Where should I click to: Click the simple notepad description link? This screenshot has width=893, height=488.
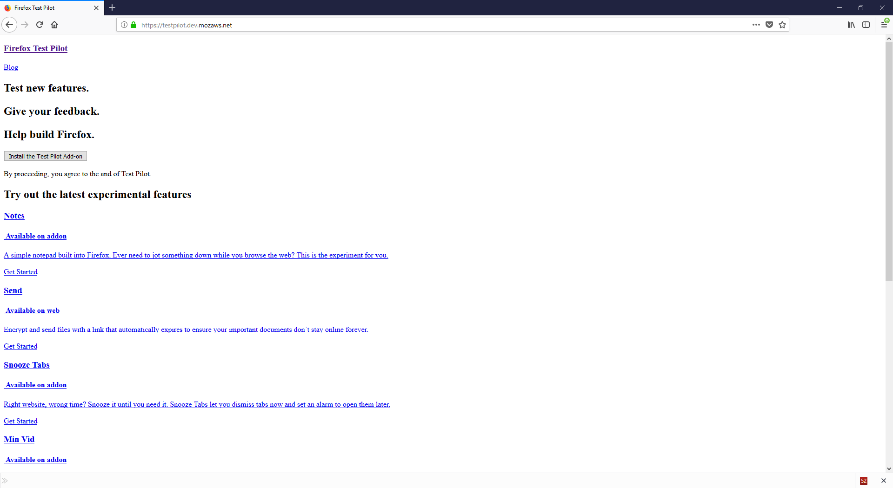pos(196,255)
